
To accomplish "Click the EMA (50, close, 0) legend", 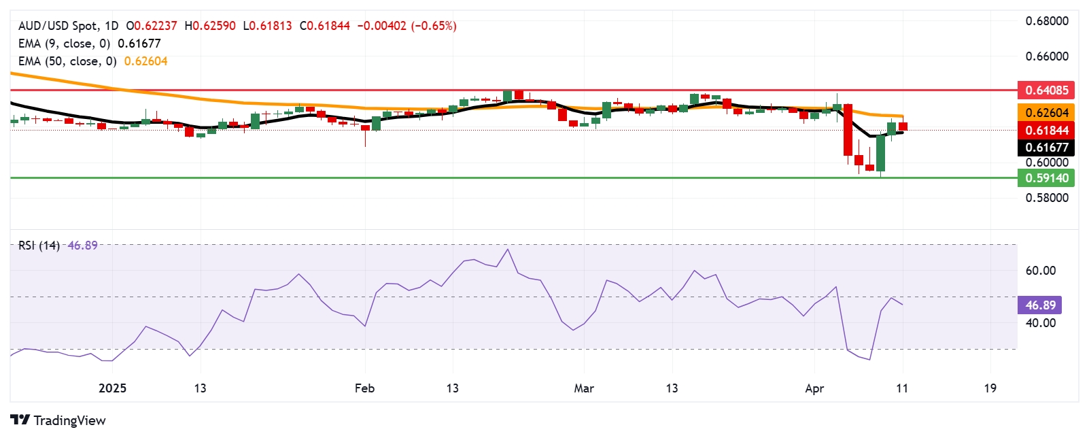I will coord(67,61).
